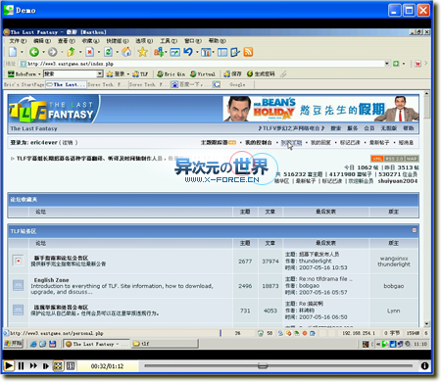Collapse the TLF站务区 section toggle icon

415,230
